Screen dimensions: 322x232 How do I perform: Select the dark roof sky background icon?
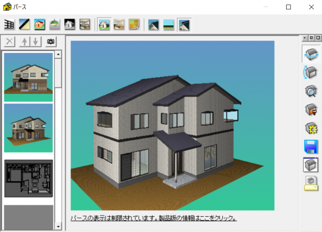(x=153, y=25)
